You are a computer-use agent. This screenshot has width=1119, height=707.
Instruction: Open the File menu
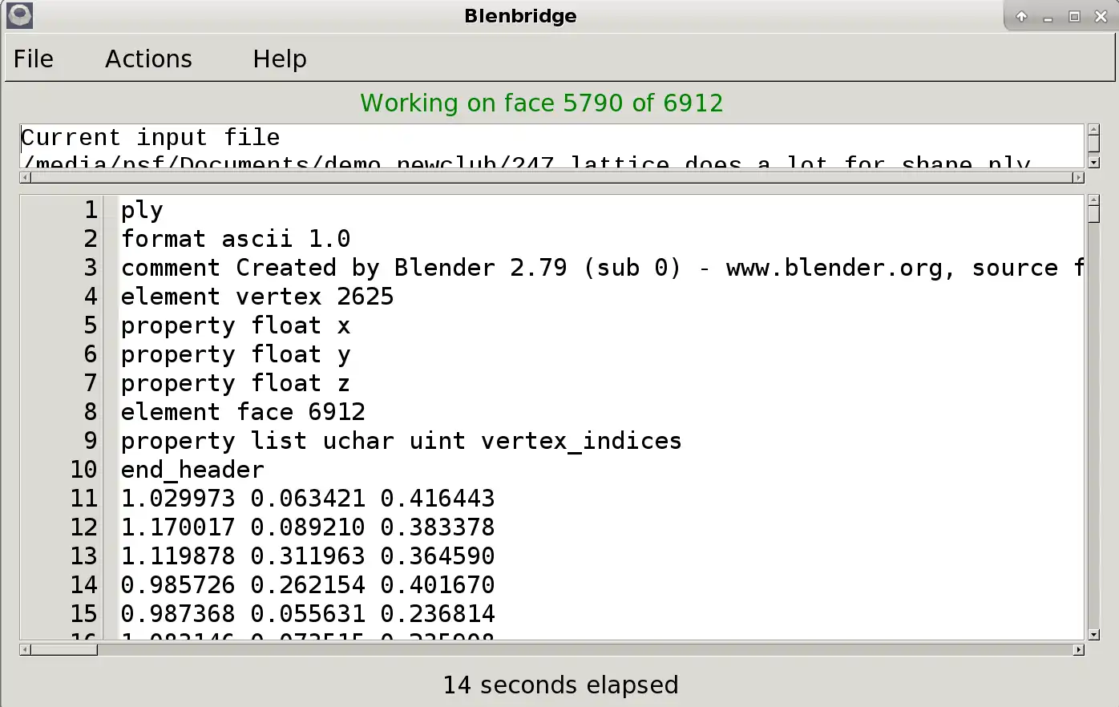[34, 59]
